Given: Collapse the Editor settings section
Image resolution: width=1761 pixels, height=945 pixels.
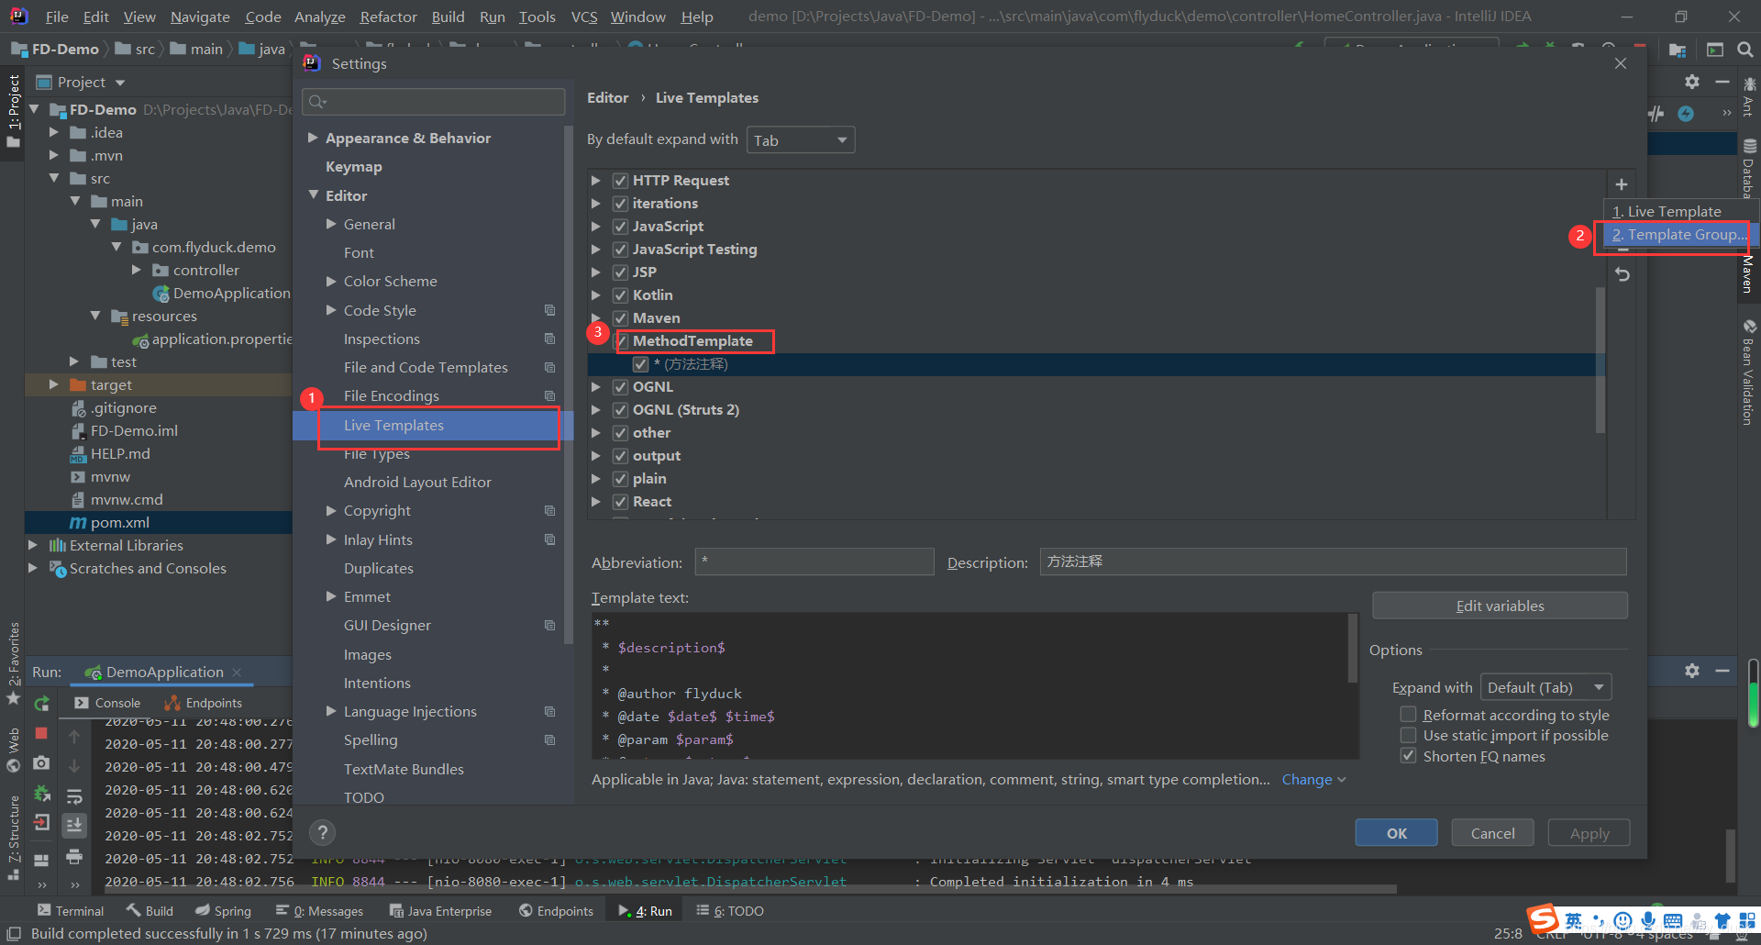Looking at the screenshot, I should click(x=313, y=195).
